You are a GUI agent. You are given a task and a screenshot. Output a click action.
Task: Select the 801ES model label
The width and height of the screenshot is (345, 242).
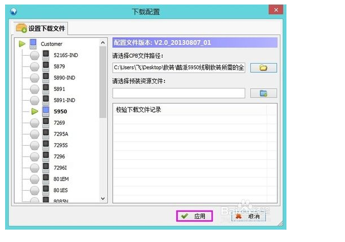[61, 190]
